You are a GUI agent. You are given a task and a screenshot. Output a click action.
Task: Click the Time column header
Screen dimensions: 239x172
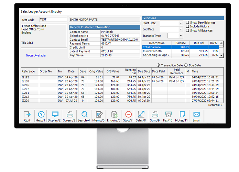[207, 71]
